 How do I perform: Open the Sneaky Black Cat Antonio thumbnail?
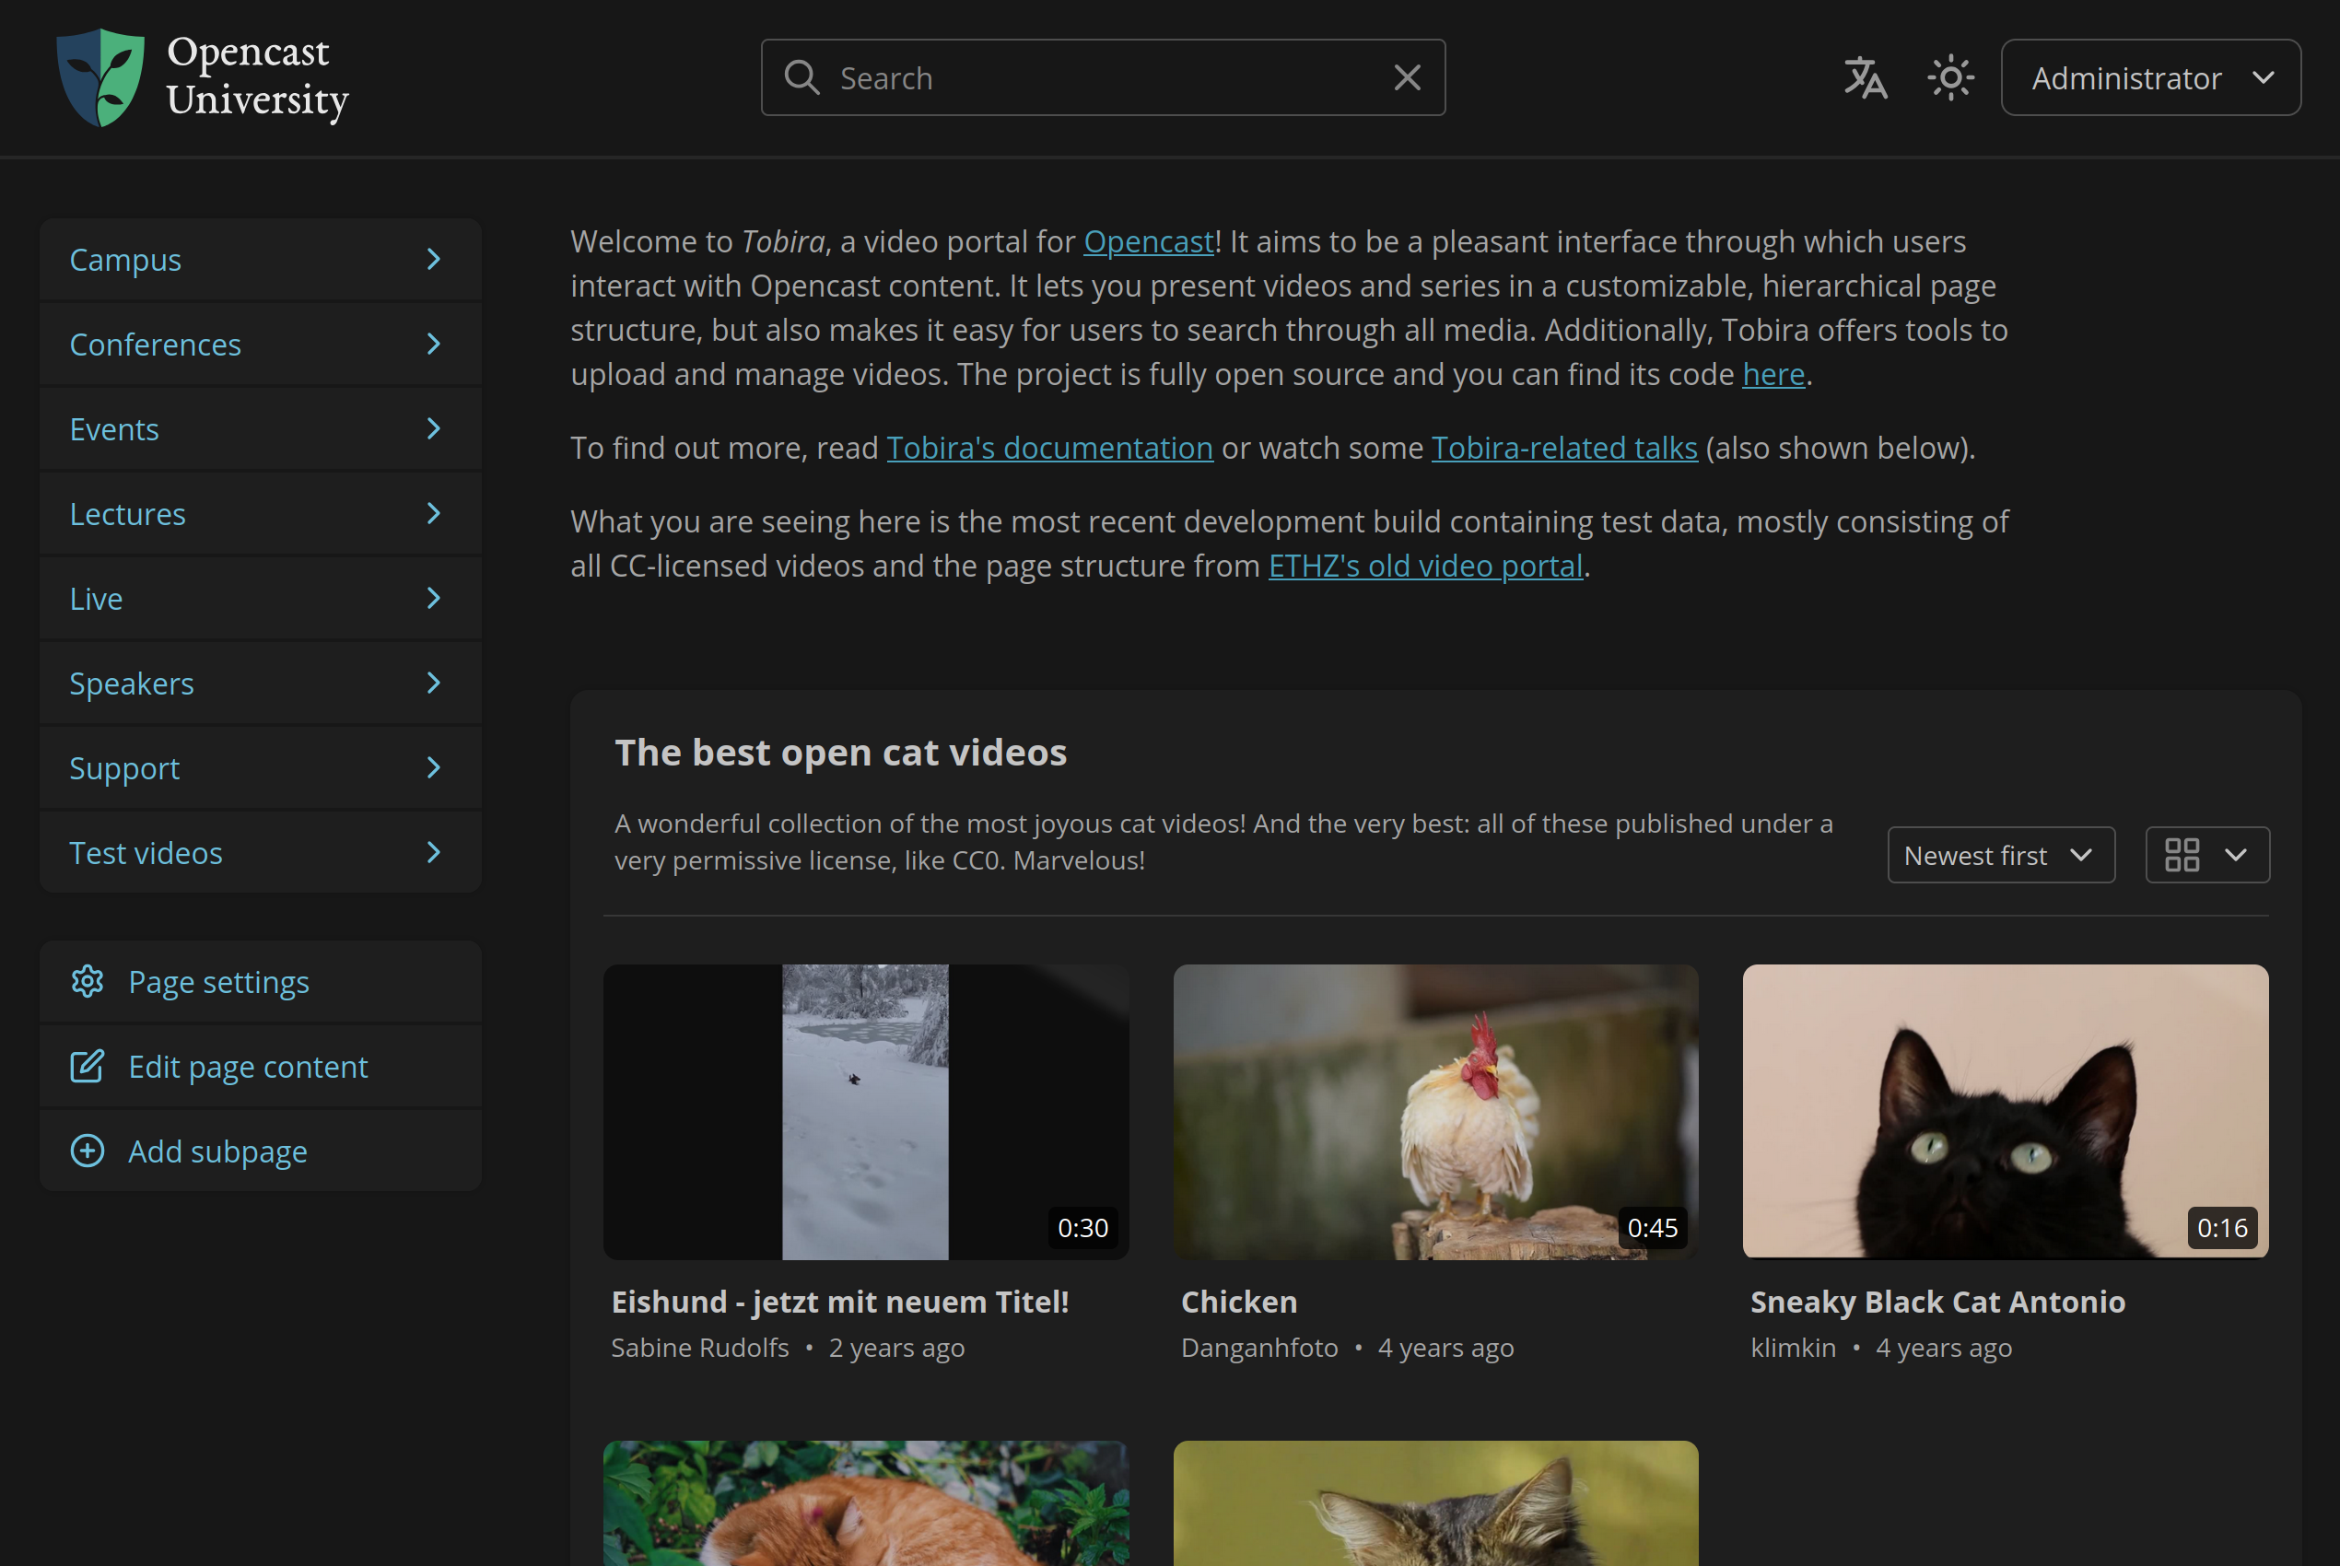click(x=2005, y=1111)
